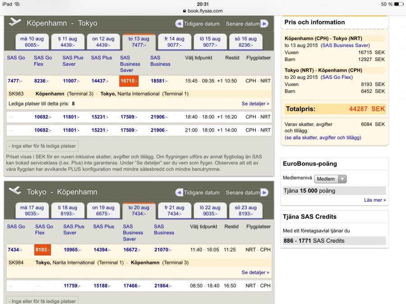The width and height of the screenshot is (406, 304).
Task: Click the Läs mer link under EuroBonus-poäng
Action: pyautogui.click(x=375, y=200)
